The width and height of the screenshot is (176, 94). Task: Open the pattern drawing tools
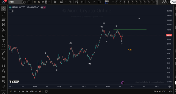(x=3, y=24)
